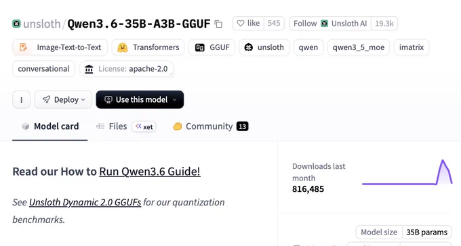The image size is (461, 246).
Task: Click the Image-Text-to-Text tag icon
Action: click(x=23, y=47)
